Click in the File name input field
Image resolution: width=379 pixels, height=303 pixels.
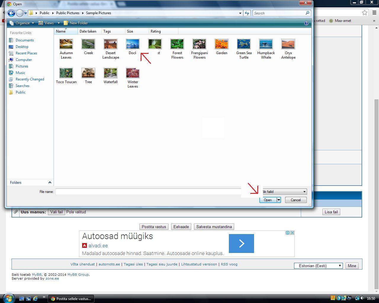click(x=148, y=192)
